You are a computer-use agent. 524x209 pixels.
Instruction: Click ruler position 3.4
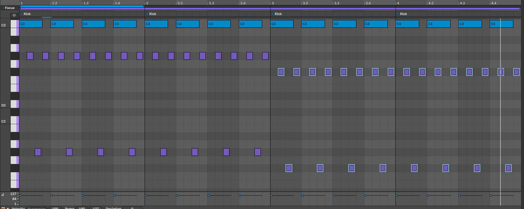click(x=368, y=3)
